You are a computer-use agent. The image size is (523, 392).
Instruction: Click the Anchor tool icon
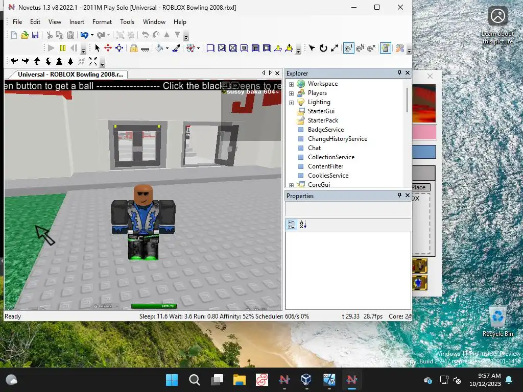click(x=145, y=48)
